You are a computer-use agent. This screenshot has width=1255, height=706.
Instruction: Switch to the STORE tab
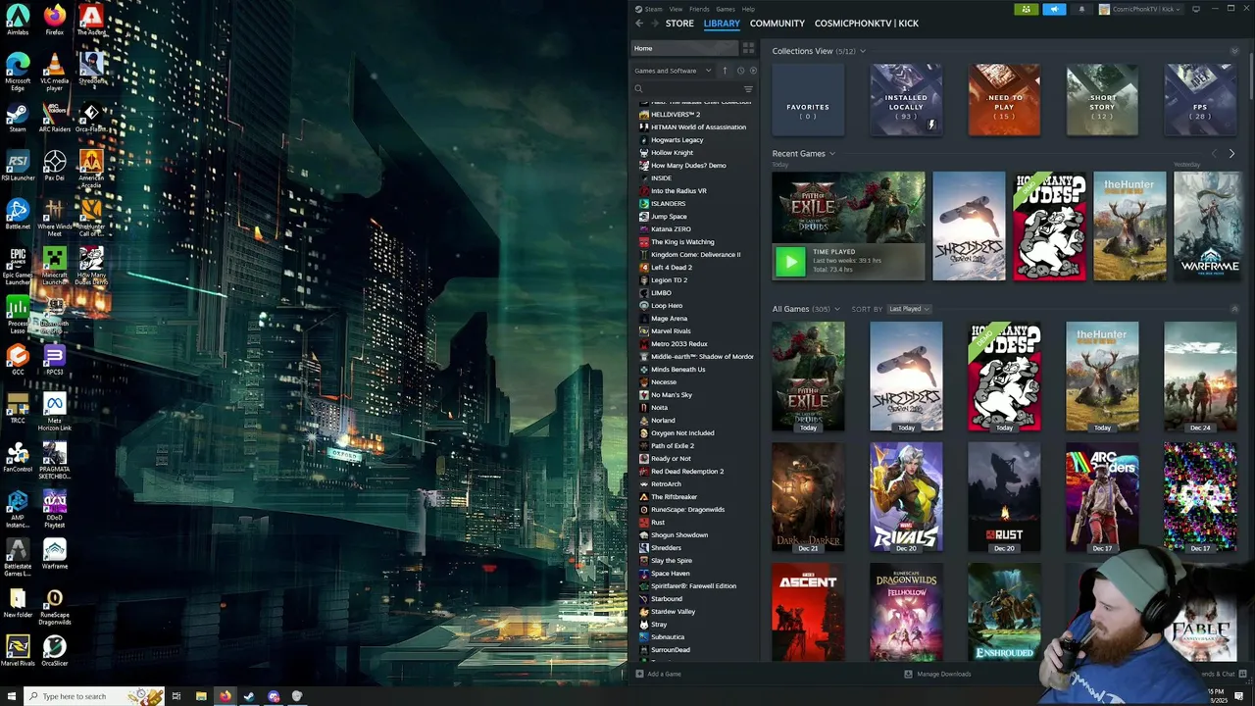[679, 24]
